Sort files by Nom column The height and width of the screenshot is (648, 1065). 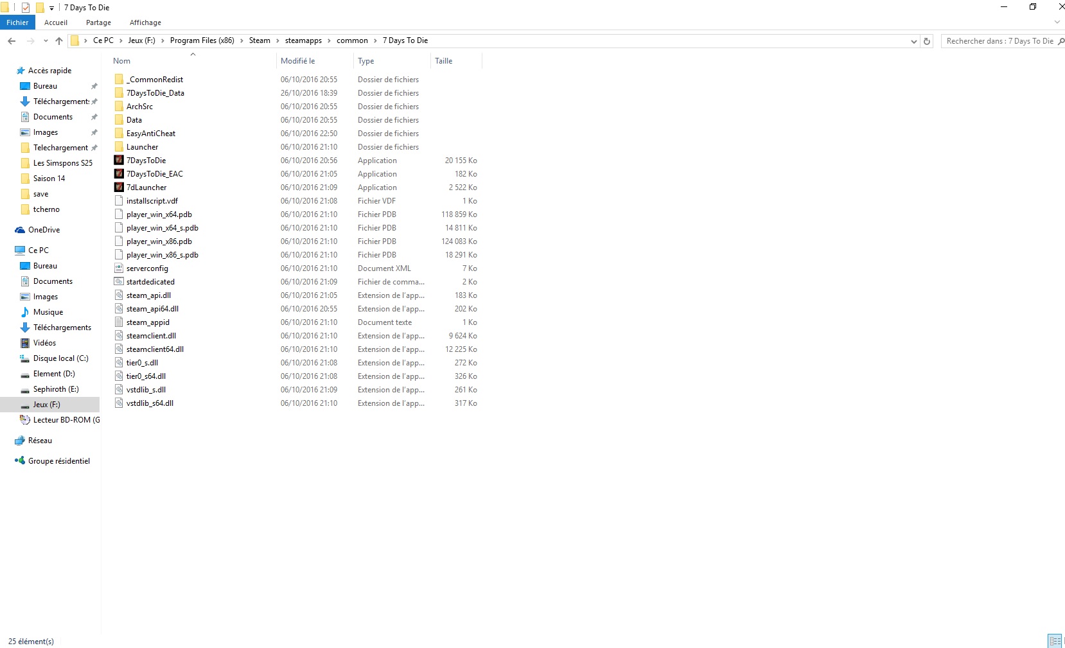tap(121, 61)
